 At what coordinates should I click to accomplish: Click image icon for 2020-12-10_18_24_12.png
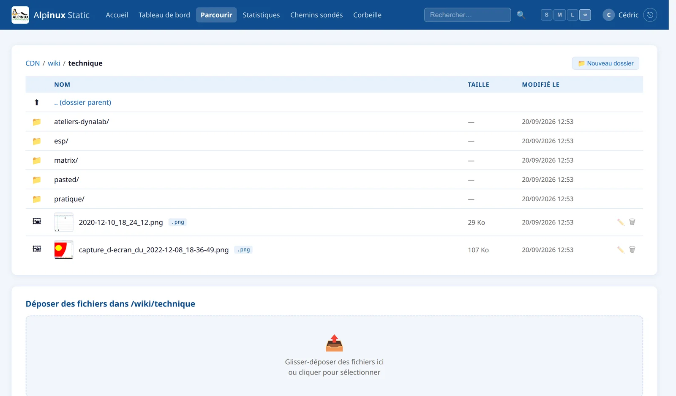37,221
